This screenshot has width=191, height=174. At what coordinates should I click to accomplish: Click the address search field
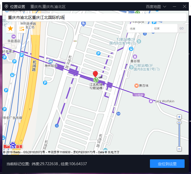pyautogui.click(x=96, y=17)
